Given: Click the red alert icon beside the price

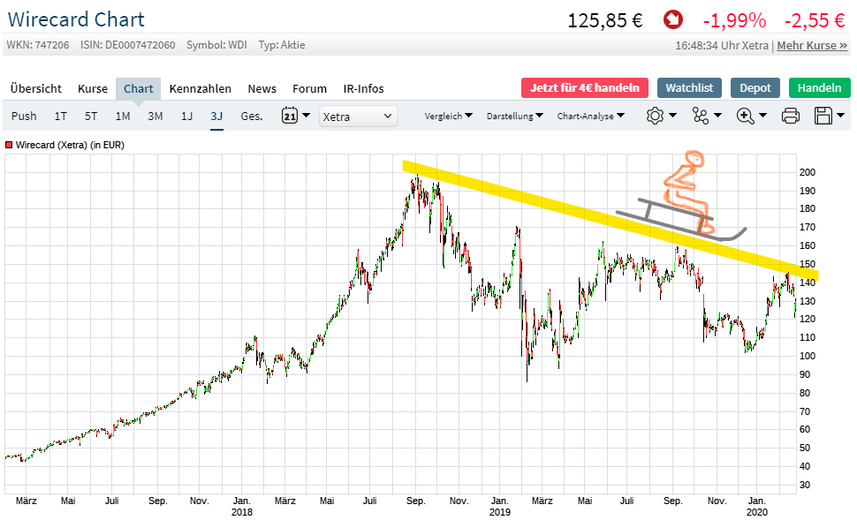Looking at the screenshot, I should [x=671, y=19].
